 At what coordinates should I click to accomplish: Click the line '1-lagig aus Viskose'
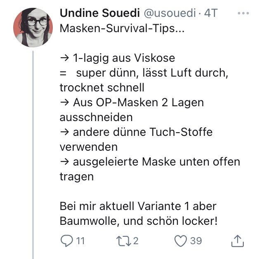tap(117, 58)
